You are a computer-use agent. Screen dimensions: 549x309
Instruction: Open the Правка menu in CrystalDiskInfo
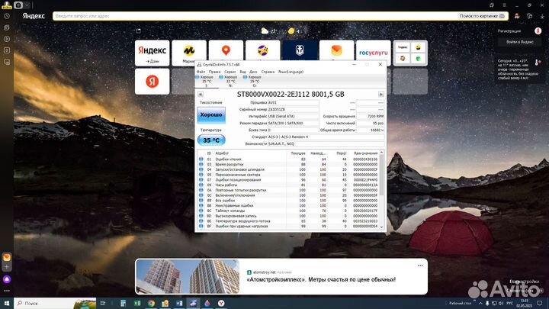click(214, 72)
